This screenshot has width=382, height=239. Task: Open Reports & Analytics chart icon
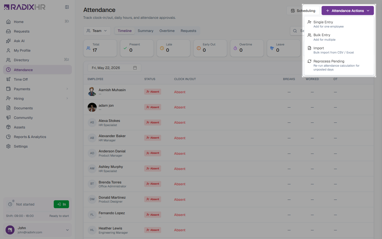pyautogui.click(x=8, y=137)
